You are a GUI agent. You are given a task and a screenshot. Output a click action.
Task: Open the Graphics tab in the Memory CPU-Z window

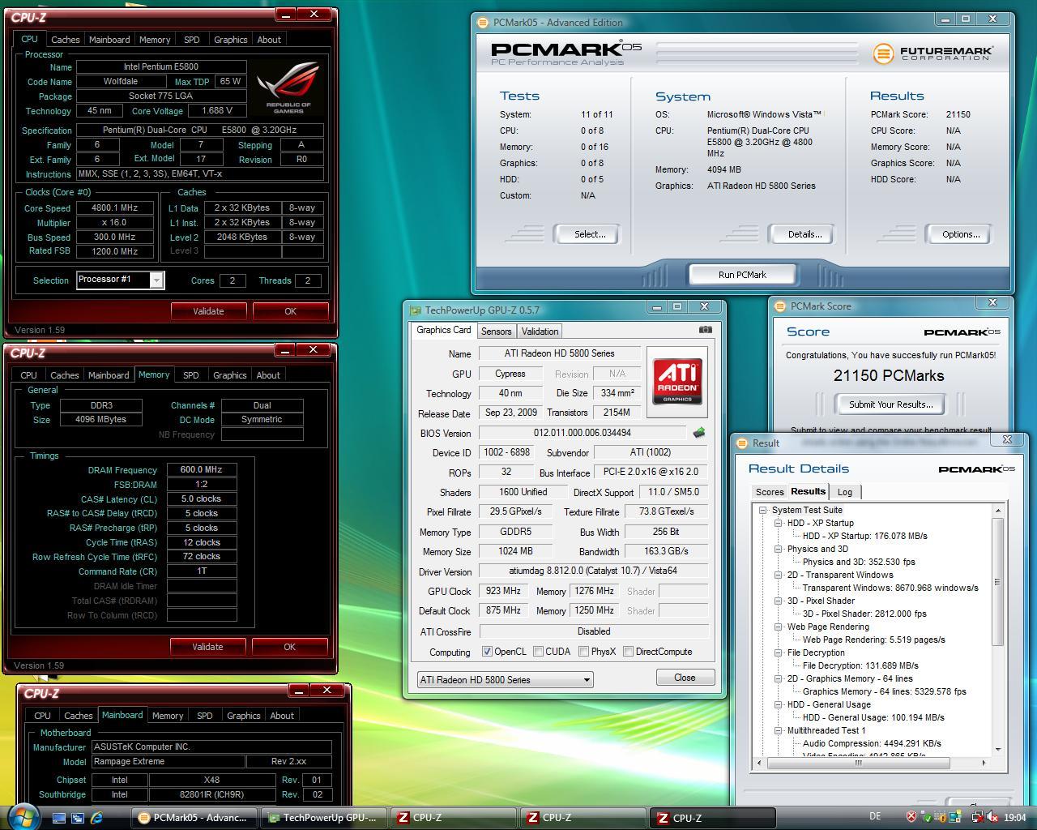click(x=230, y=375)
